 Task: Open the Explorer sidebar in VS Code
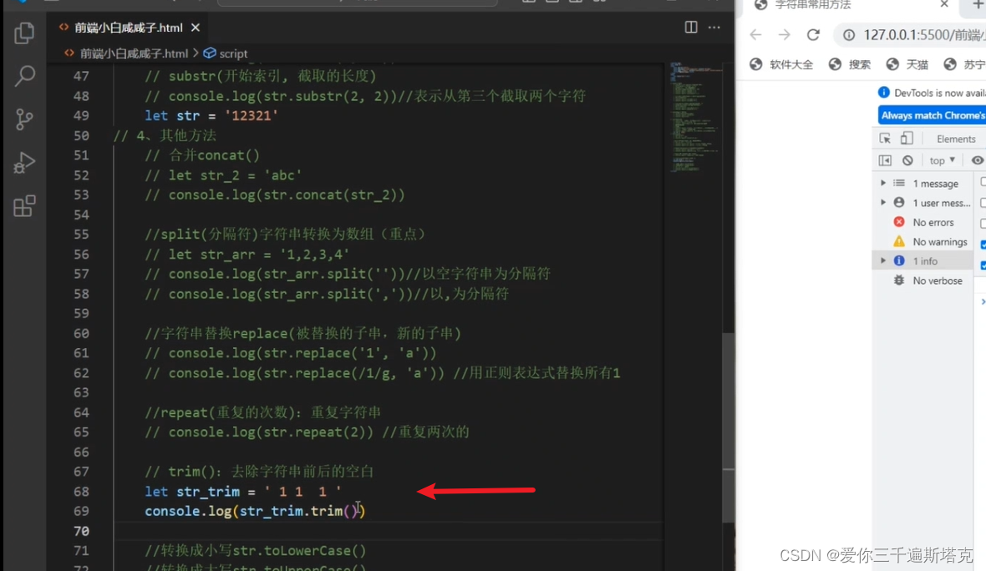pyautogui.click(x=23, y=33)
